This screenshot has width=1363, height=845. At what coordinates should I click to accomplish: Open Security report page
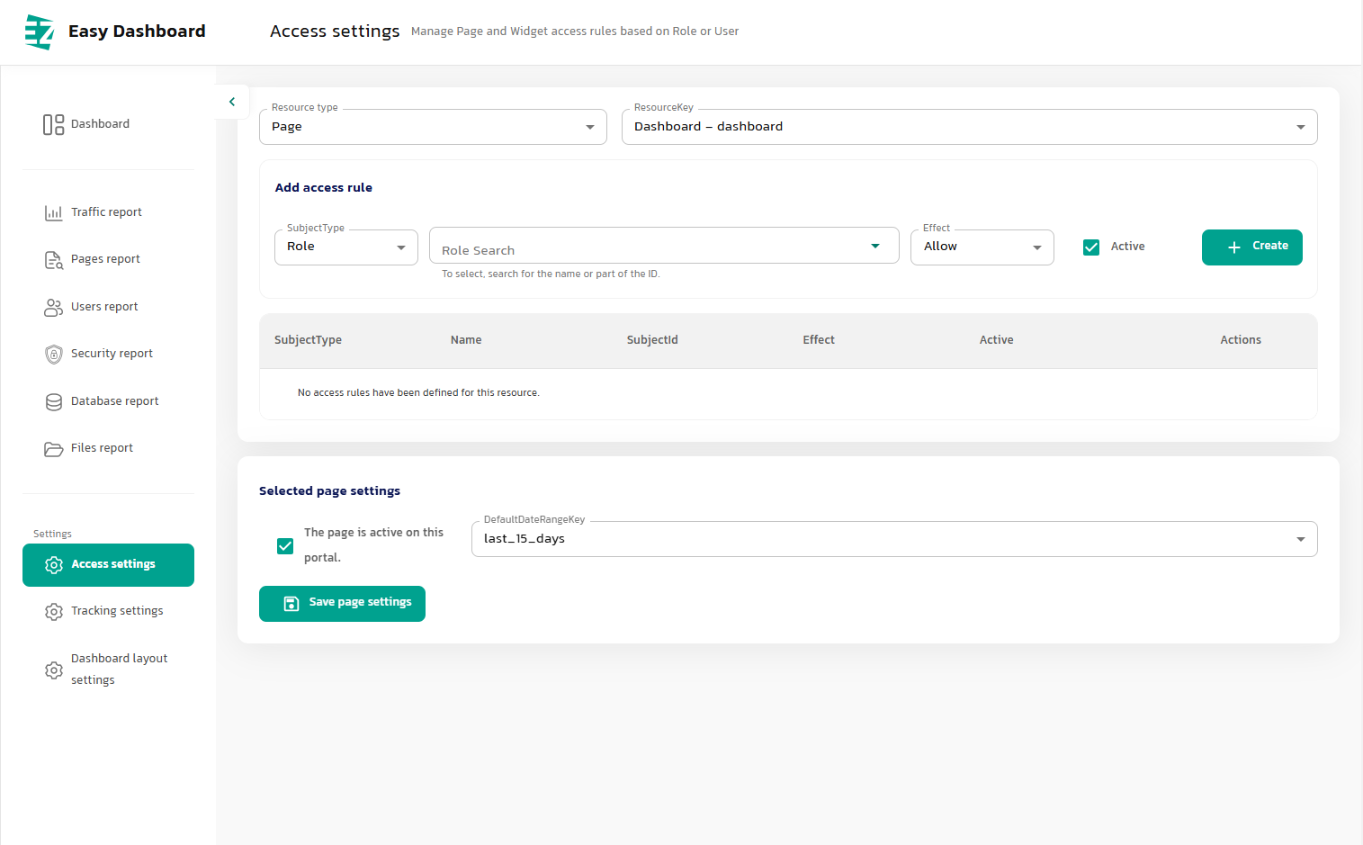(108, 354)
